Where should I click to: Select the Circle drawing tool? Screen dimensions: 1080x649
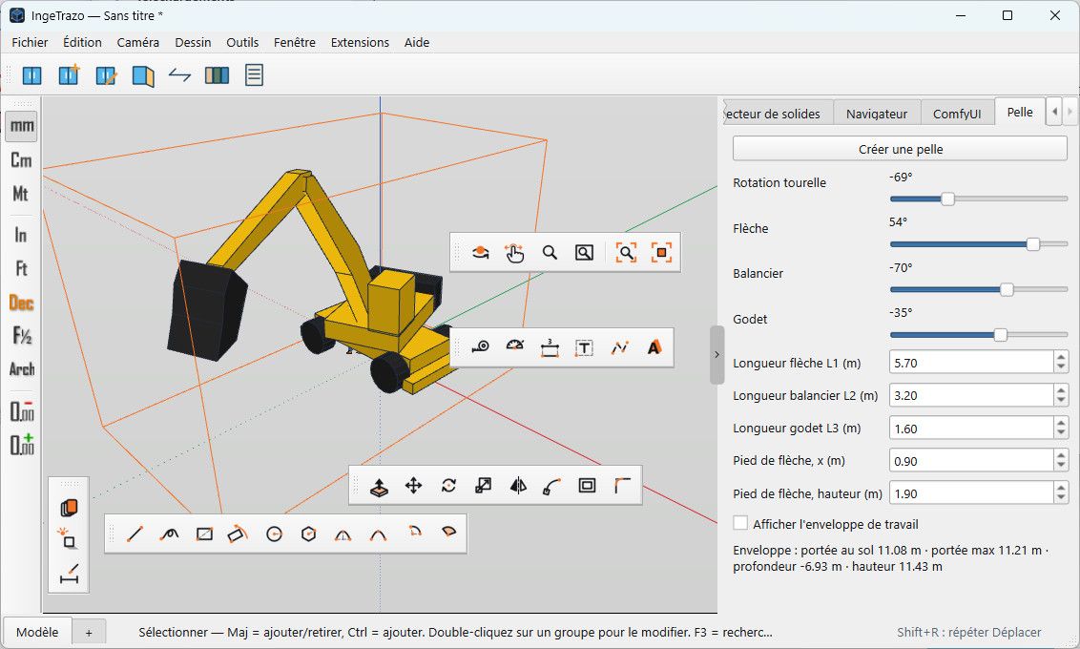coord(274,534)
